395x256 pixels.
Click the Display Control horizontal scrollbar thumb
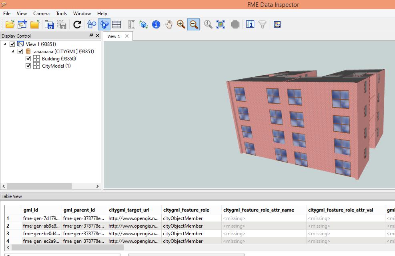tap(39, 186)
